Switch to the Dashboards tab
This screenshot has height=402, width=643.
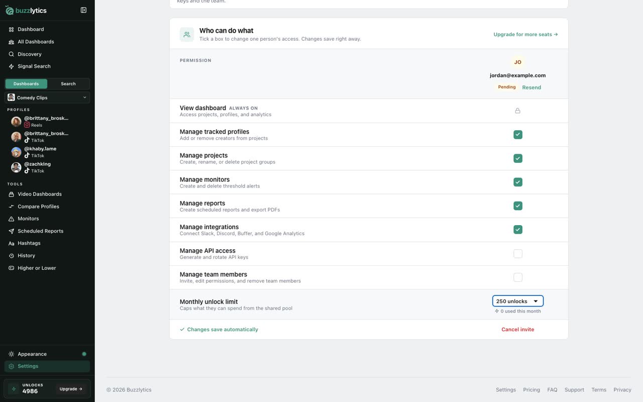(26, 84)
